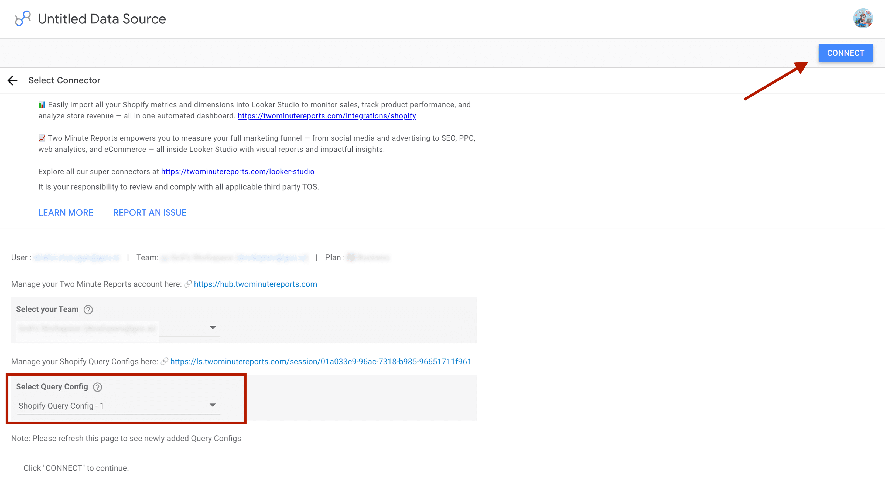
Task: Open the Shopify Query Configs session link
Action: [x=320, y=362]
